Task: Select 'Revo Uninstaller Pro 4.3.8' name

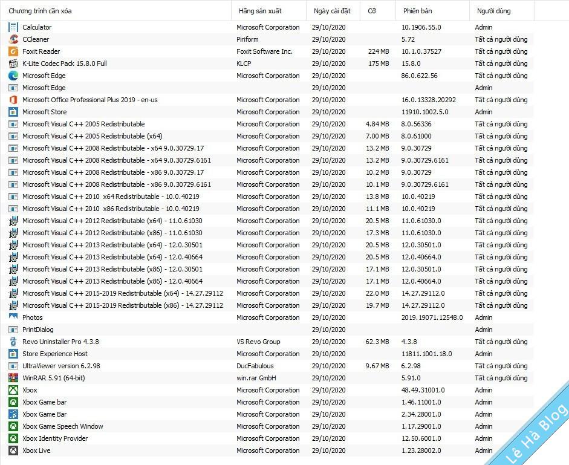Action: 60,342
